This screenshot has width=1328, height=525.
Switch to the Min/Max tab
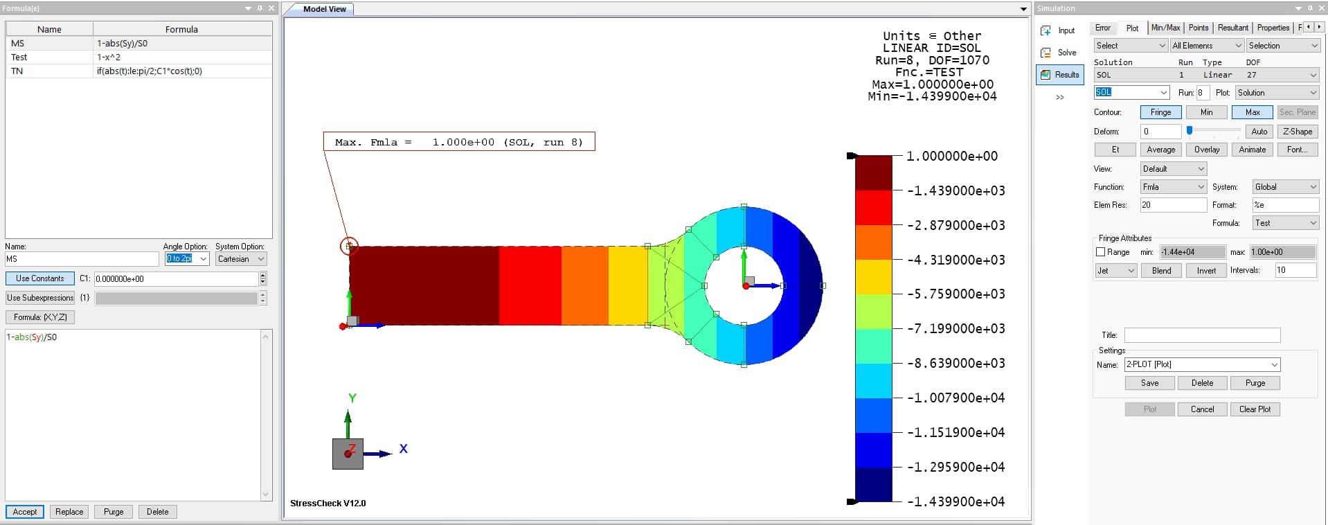coord(1165,28)
